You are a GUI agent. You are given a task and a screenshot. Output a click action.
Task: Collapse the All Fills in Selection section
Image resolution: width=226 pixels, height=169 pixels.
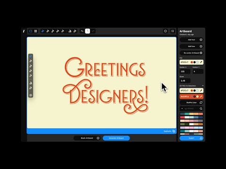click(202, 86)
